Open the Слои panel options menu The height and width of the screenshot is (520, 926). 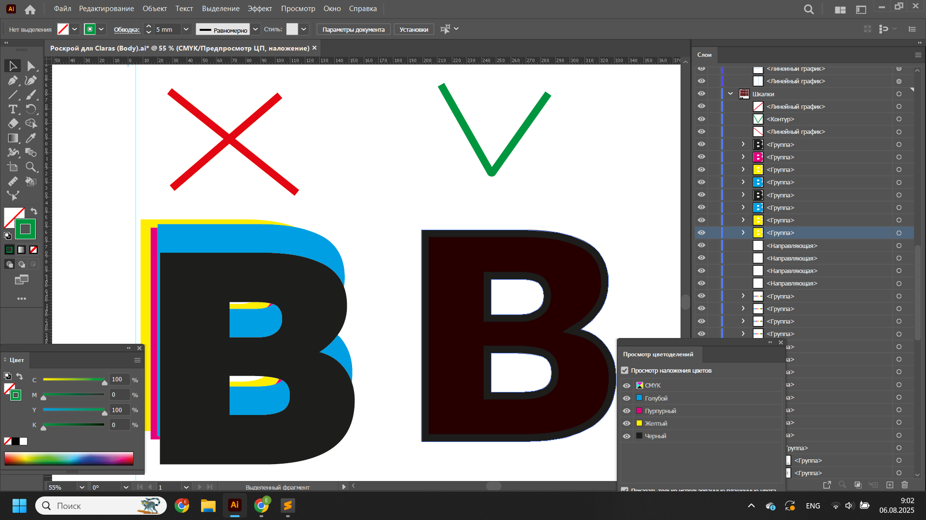pos(918,55)
